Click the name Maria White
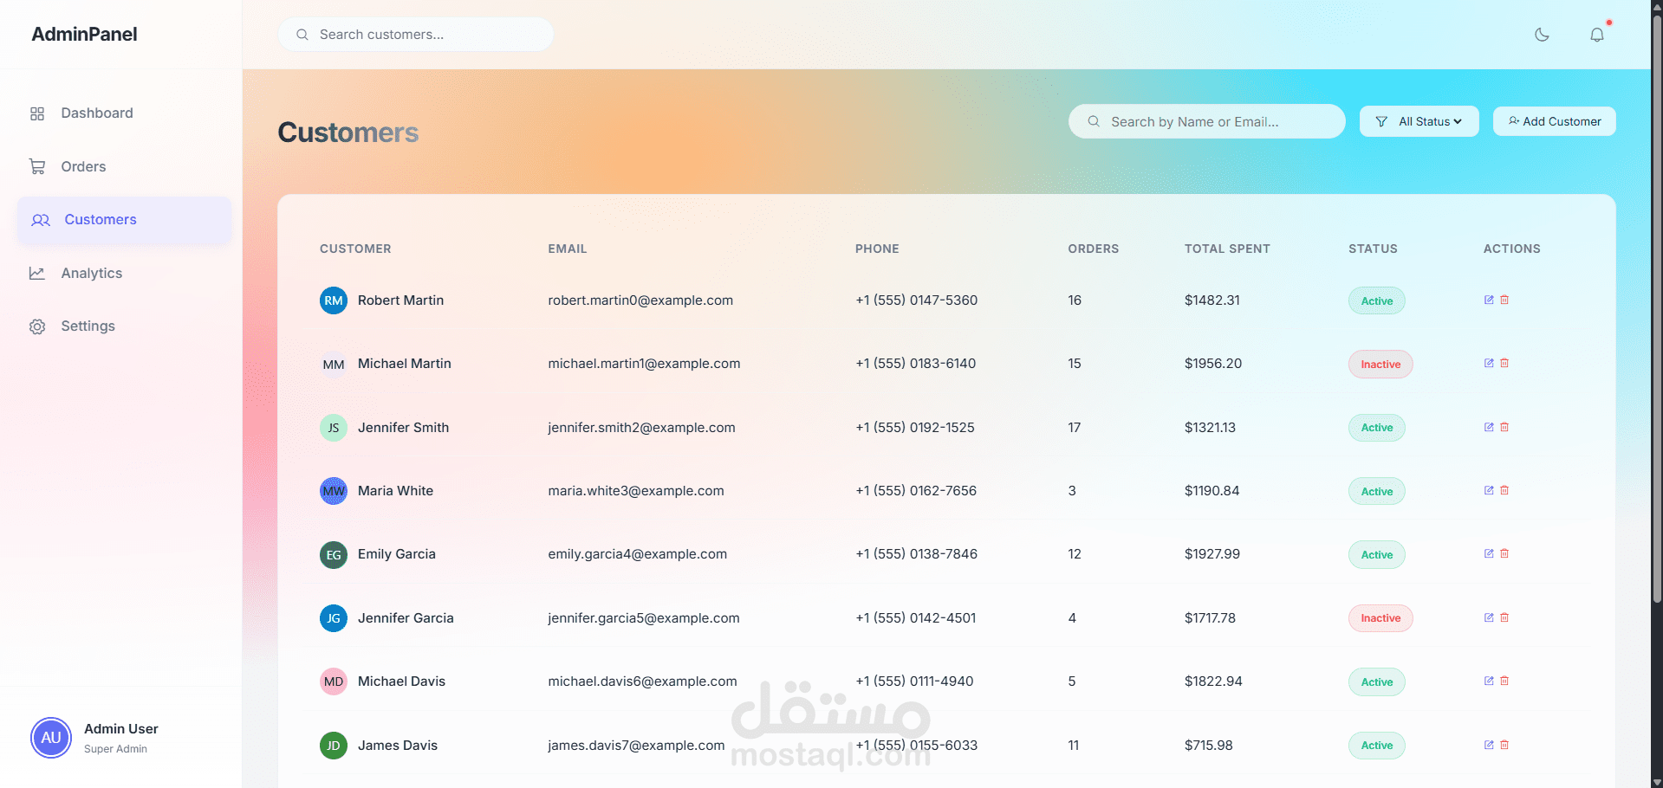This screenshot has width=1663, height=788. point(395,491)
